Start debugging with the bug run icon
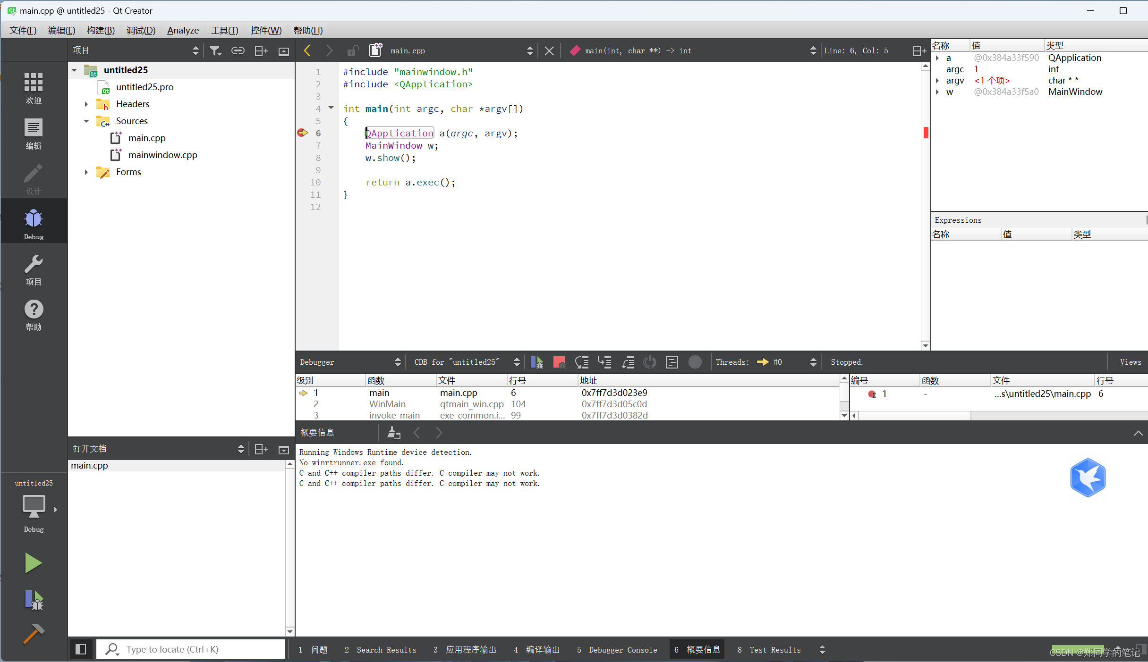This screenshot has width=1148, height=662. click(x=34, y=600)
